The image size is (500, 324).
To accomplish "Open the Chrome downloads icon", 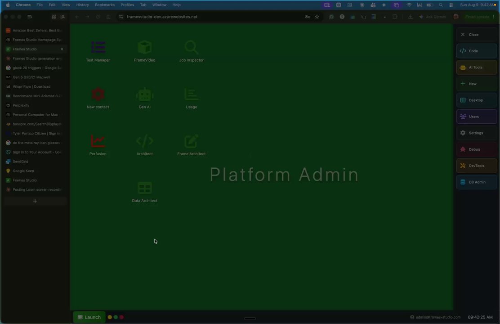I will click(x=411, y=17).
